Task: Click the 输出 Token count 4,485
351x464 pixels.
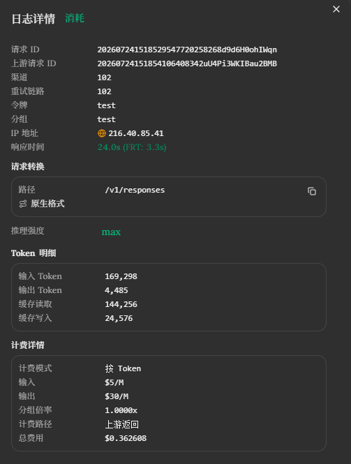Action: pos(117,290)
